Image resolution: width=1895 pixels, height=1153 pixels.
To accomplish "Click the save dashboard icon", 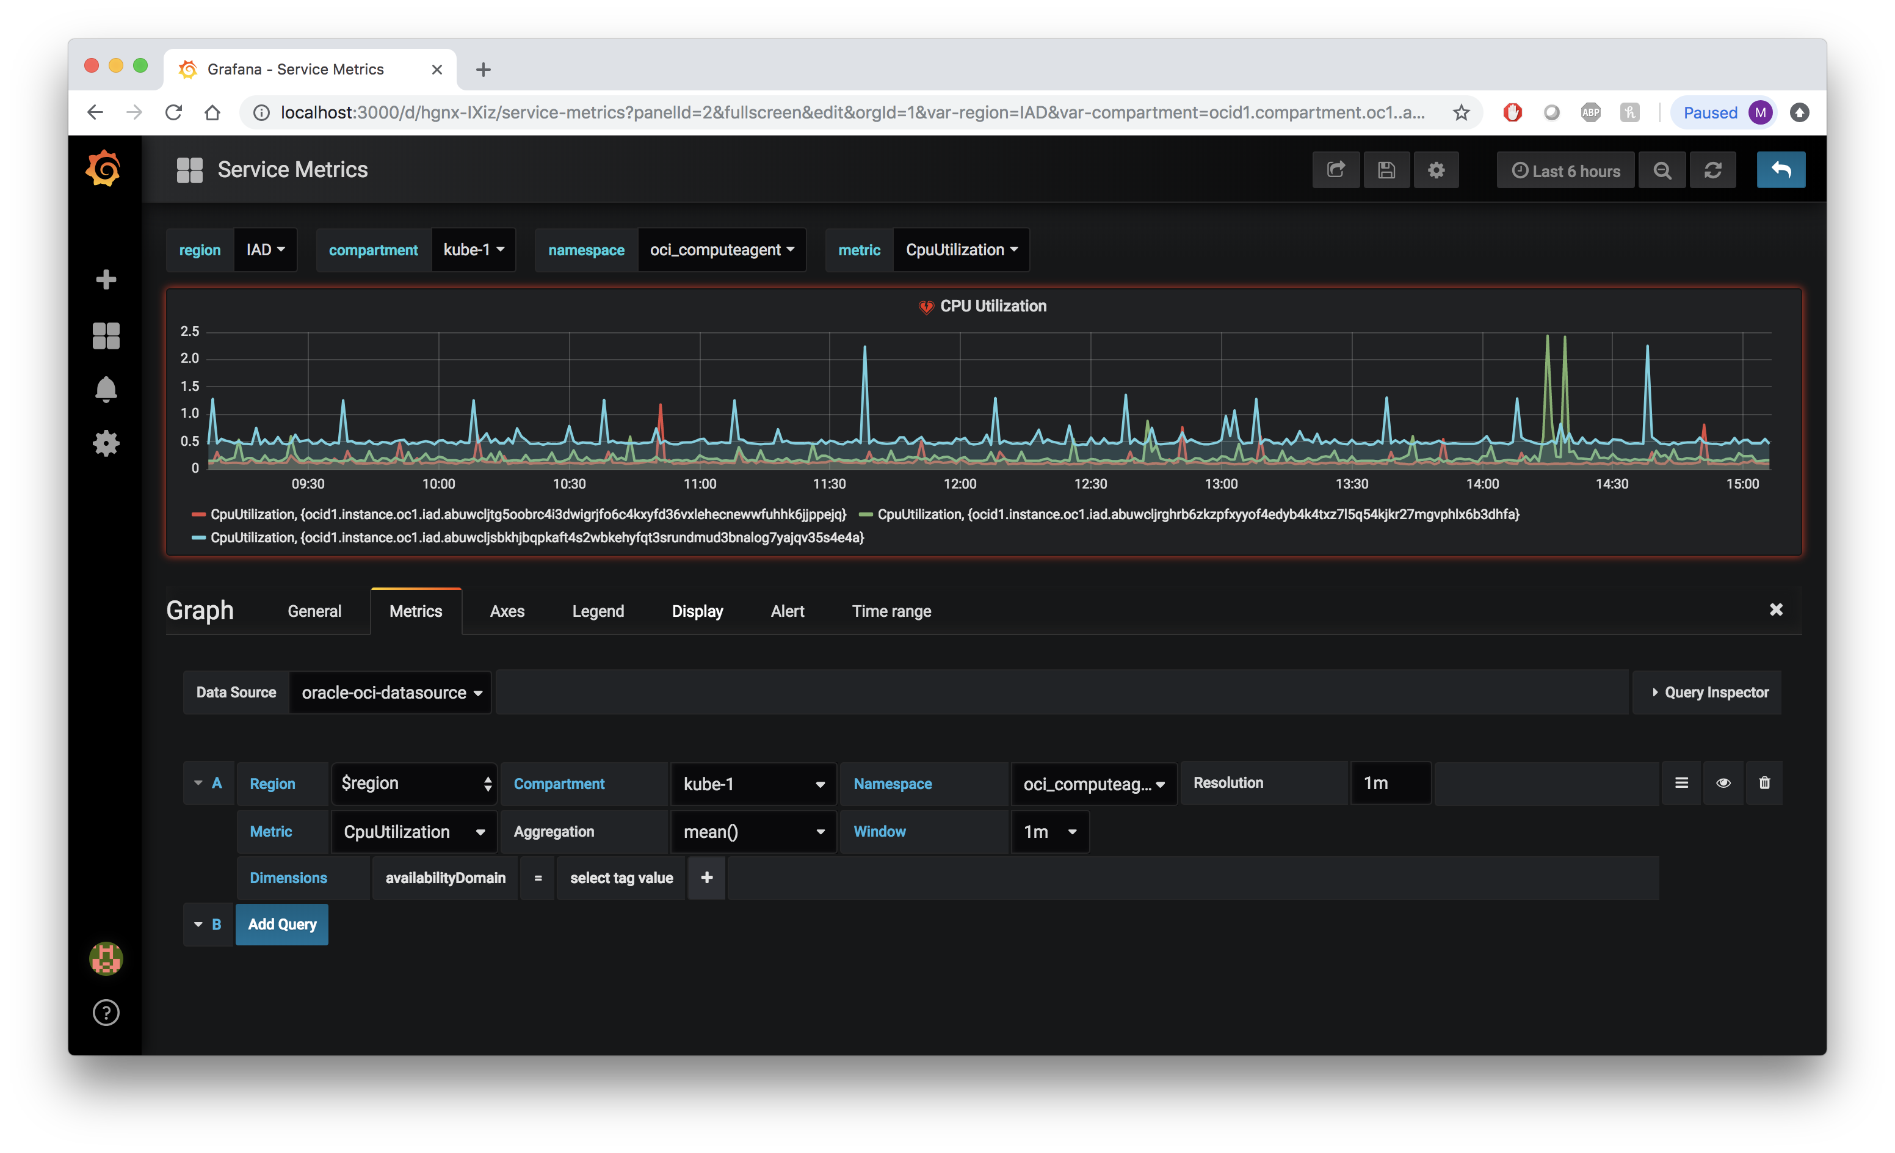I will point(1386,170).
